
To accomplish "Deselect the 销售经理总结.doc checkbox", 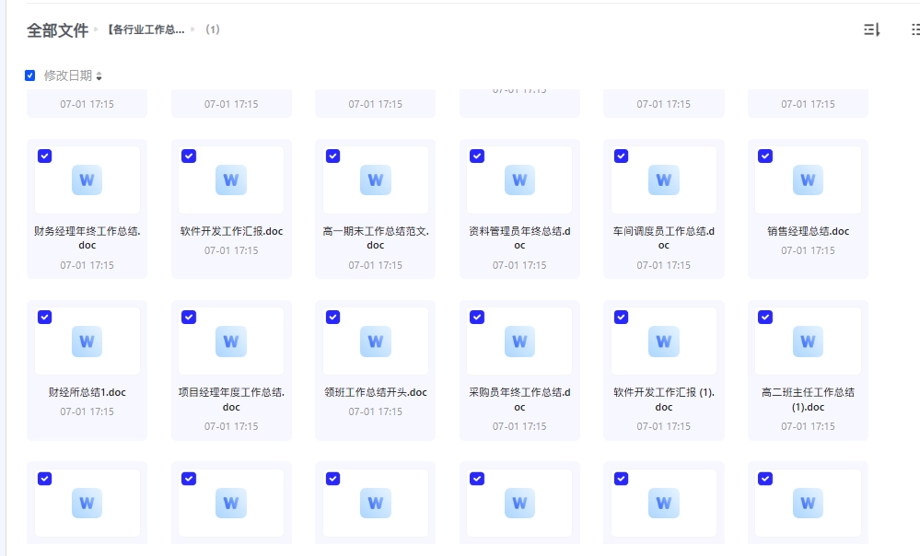I will pyautogui.click(x=765, y=156).
